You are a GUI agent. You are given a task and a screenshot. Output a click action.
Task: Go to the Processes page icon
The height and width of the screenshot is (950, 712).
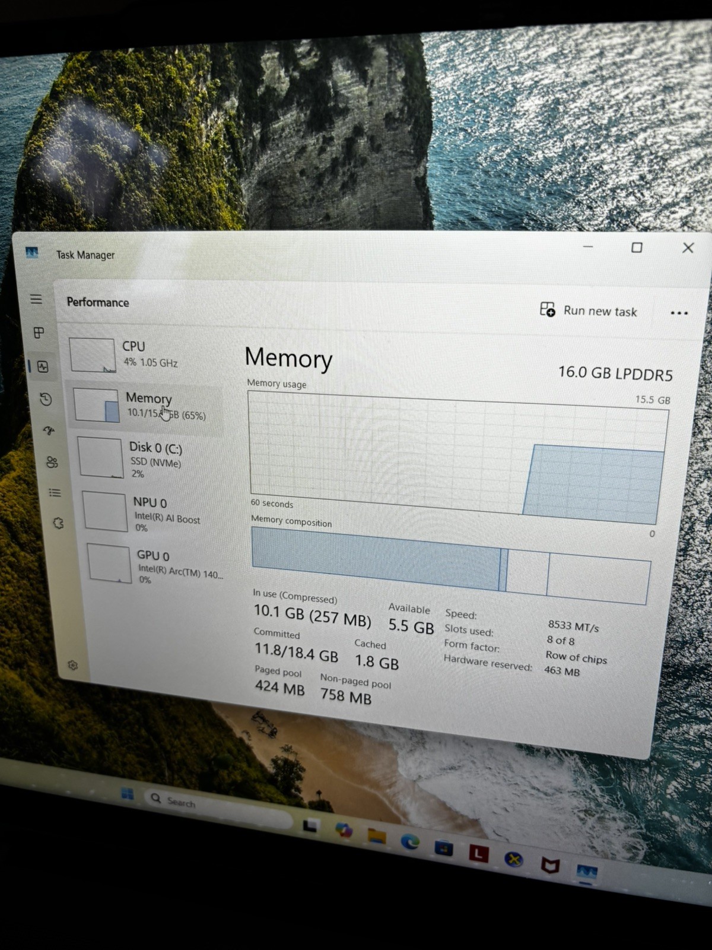(x=39, y=332)
